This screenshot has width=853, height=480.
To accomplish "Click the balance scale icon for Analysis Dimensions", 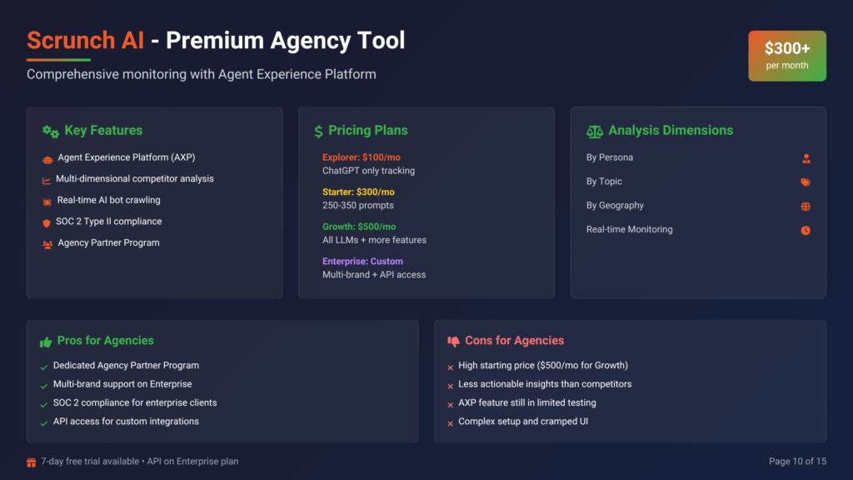I will 595,132.
